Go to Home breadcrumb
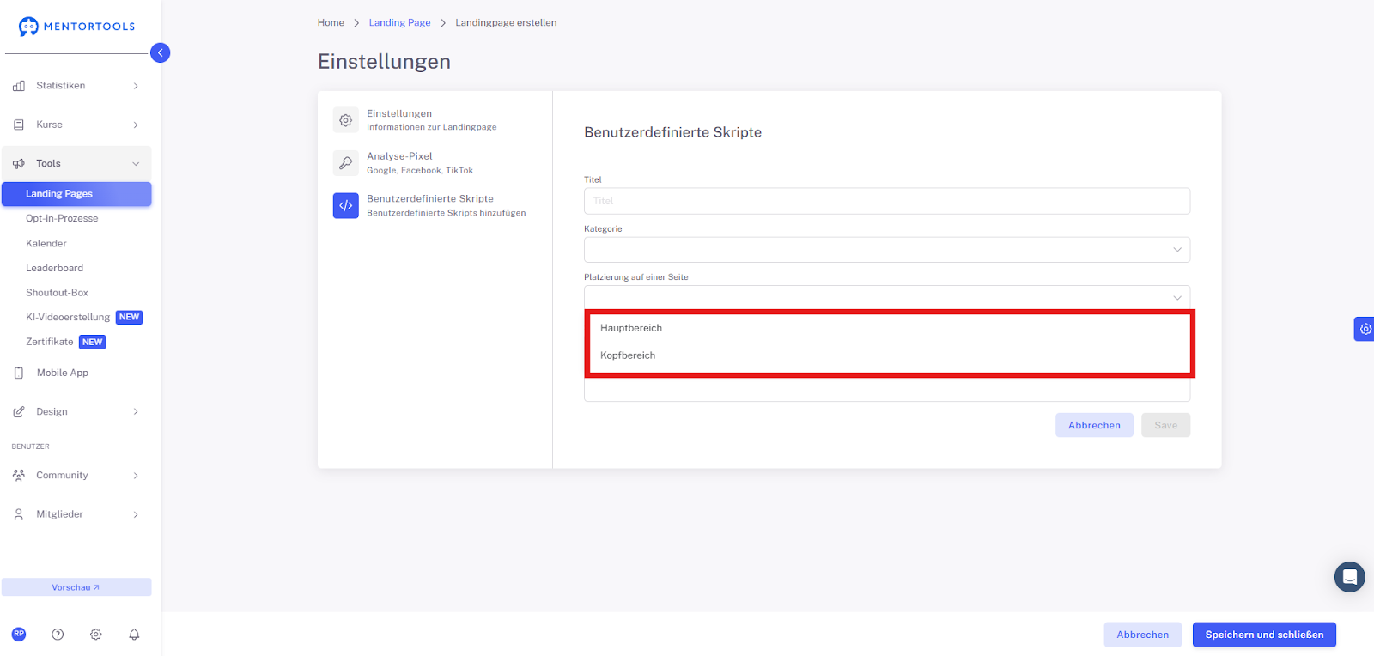This screenshot has width=1374, height=656. click(331, 23)
